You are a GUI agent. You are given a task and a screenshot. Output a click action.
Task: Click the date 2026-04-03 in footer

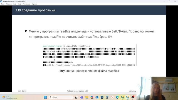pos(22,91)
